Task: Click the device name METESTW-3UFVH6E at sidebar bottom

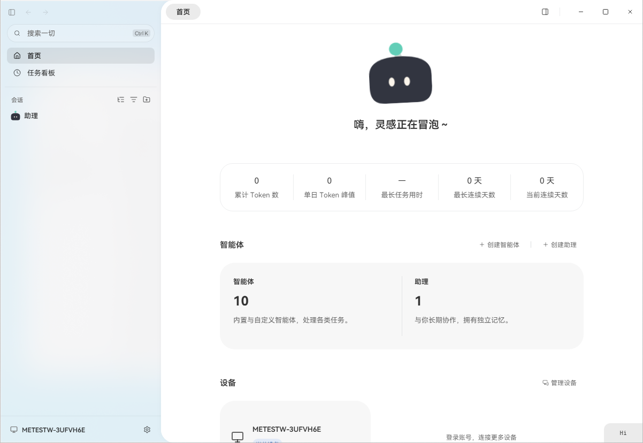Action: (x=53, y=430)
